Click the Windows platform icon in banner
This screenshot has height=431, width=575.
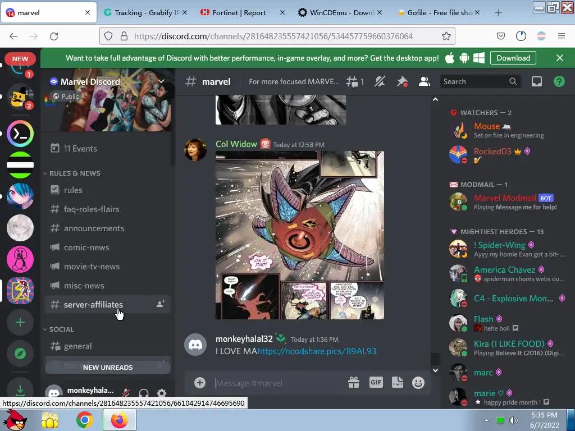[x=478, y=58]
